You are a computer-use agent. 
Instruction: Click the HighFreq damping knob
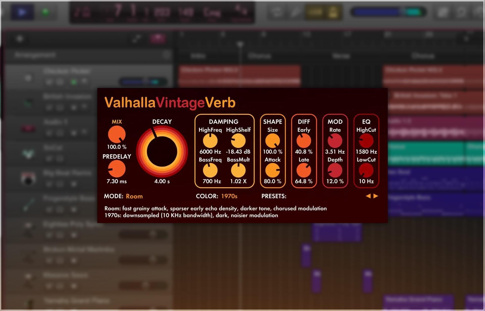(x=210, y=141)
